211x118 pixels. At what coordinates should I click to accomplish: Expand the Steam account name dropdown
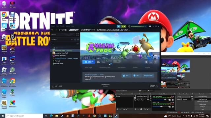(x=138, y=26)
